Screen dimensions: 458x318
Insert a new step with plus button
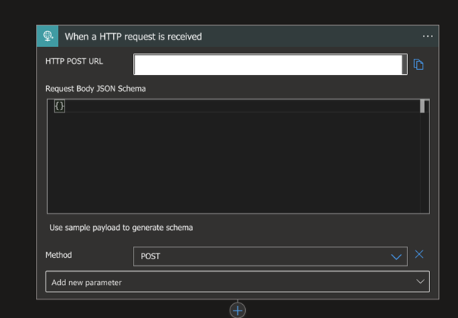pyautogui.click(x=237, y=310)
